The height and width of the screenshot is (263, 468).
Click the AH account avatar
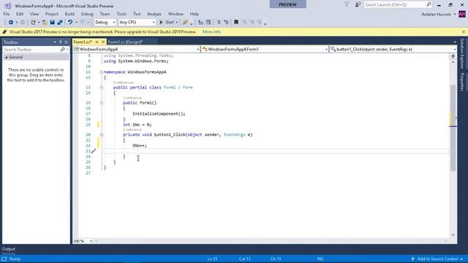click(x=461, y=14)
